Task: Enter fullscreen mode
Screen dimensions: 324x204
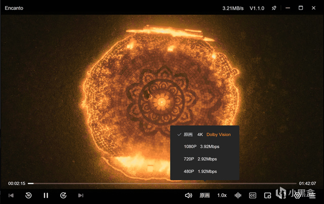Action: pyautogui.click(x=282, y=195)
